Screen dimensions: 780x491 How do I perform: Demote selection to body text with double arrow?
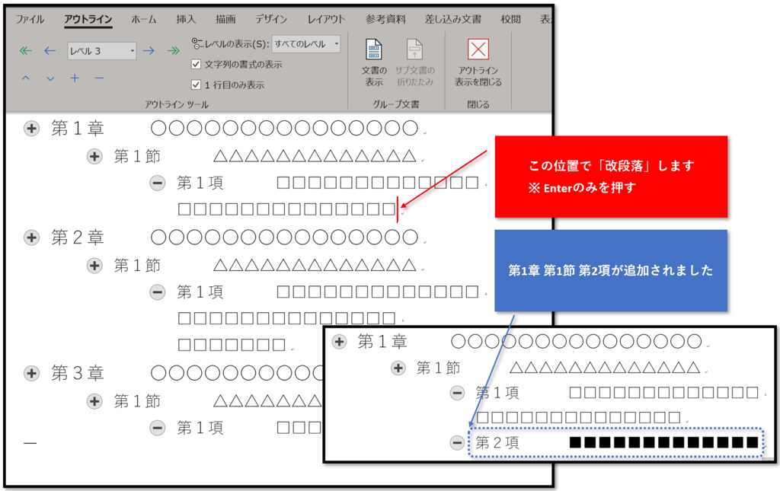[x=174, y=50]
